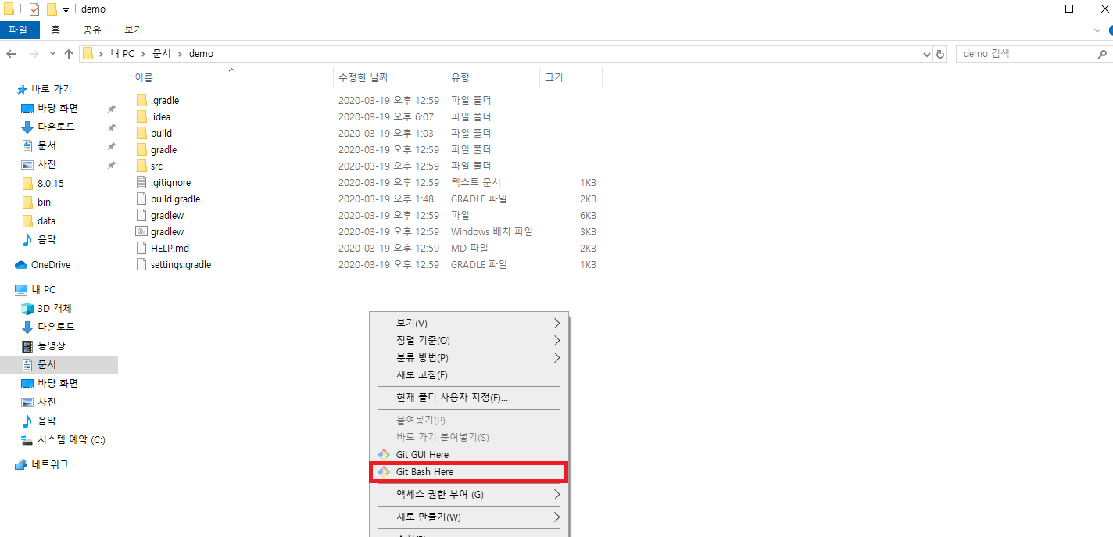Expand the 분류 방법(P) submenu arrow
This screenshot has width=1113, height=537.
(x=557, y=358)
